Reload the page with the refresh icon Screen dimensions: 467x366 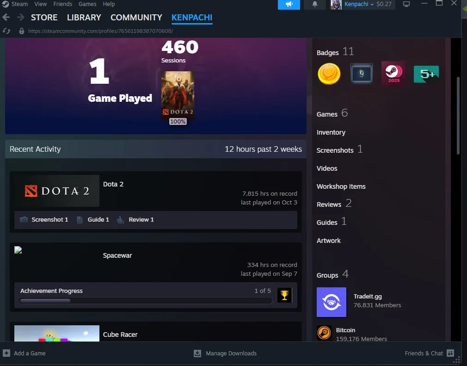click(x=6, y=31)
